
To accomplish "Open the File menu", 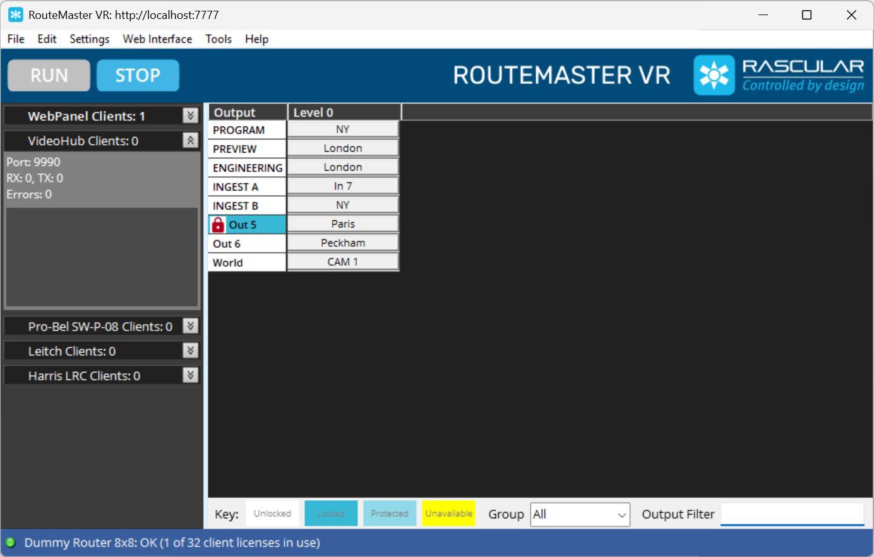I will [x=16, y=39].
